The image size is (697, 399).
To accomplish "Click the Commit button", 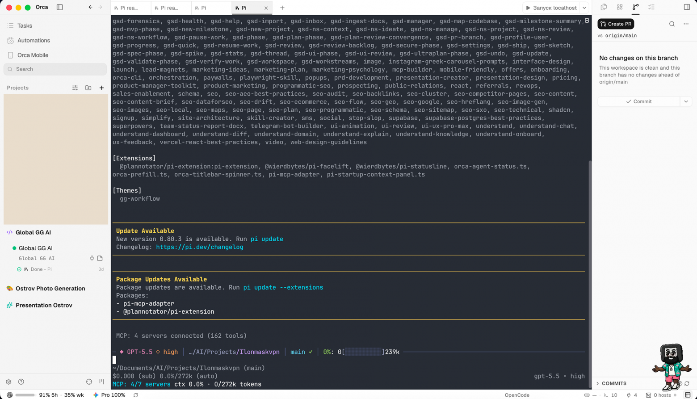I will coord(639,101).
